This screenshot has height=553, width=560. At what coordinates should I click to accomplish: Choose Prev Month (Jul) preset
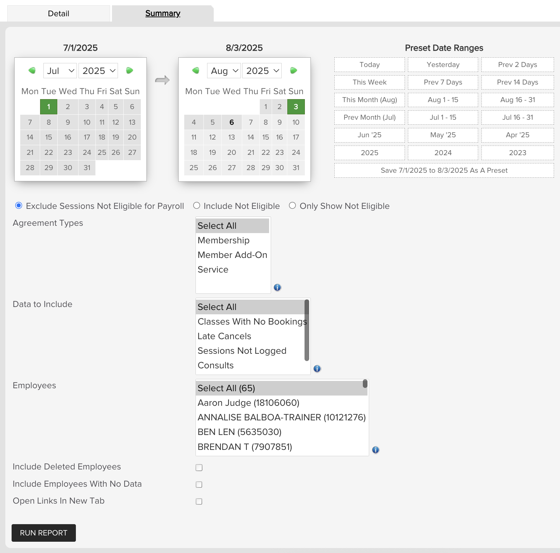click(x=369, y=117)
